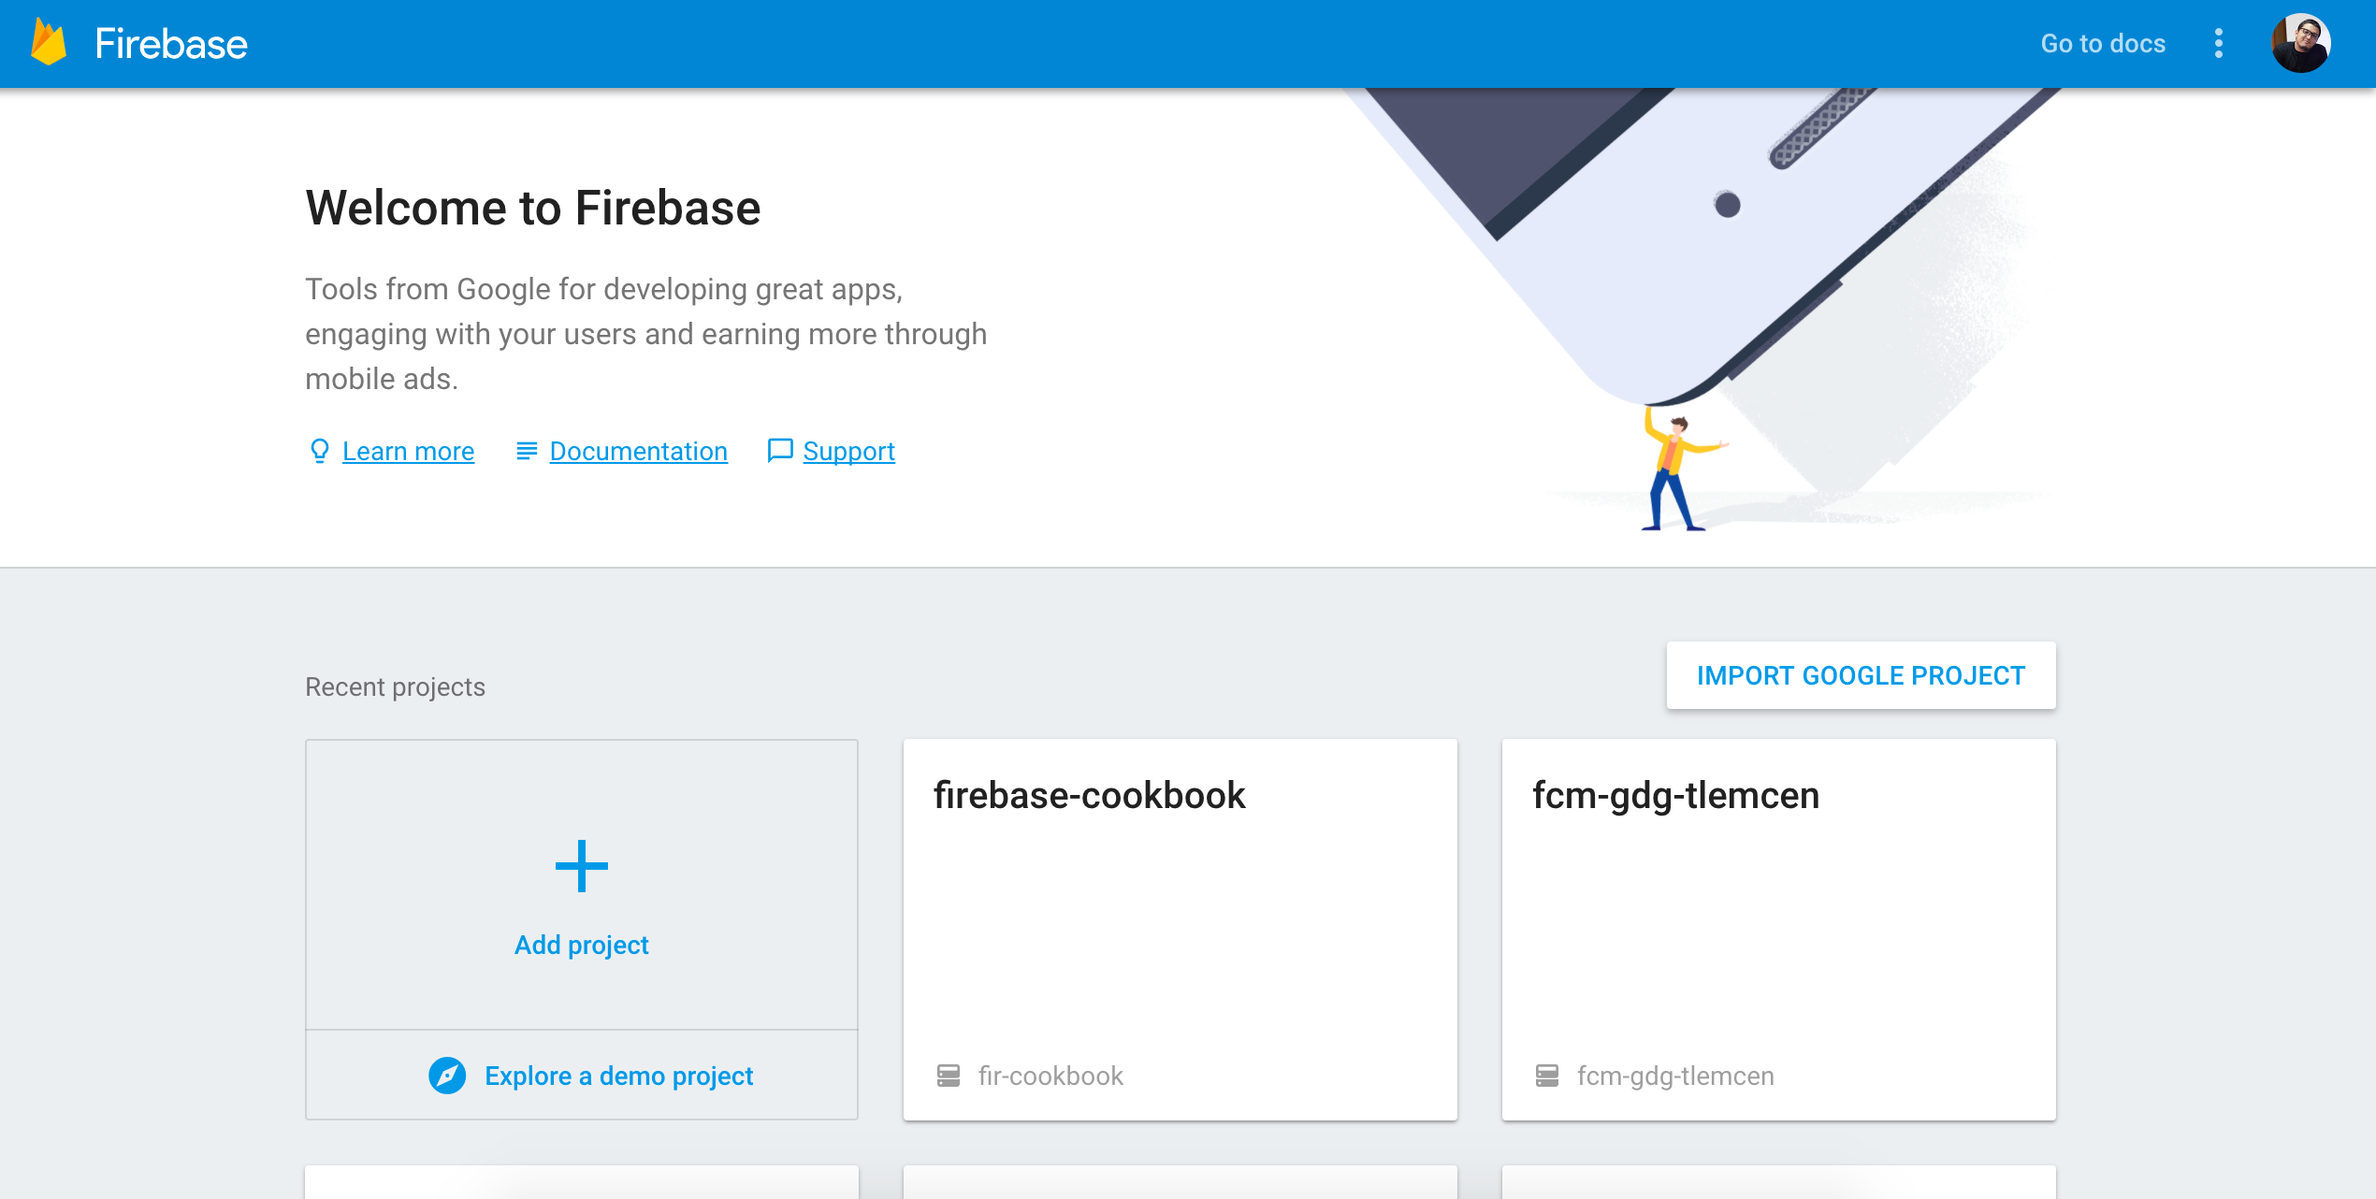The image size is (2376, 1199).
Task: Click the Firebase flame logo
Action: coord(49,43)
